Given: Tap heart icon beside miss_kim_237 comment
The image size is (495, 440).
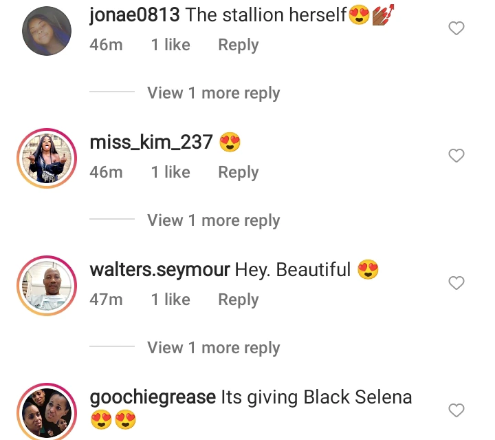Looking at the screenshot, I should [x=456, y=156].
